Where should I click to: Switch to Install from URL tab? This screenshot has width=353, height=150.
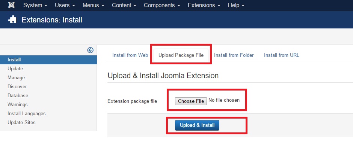(282, 55)
